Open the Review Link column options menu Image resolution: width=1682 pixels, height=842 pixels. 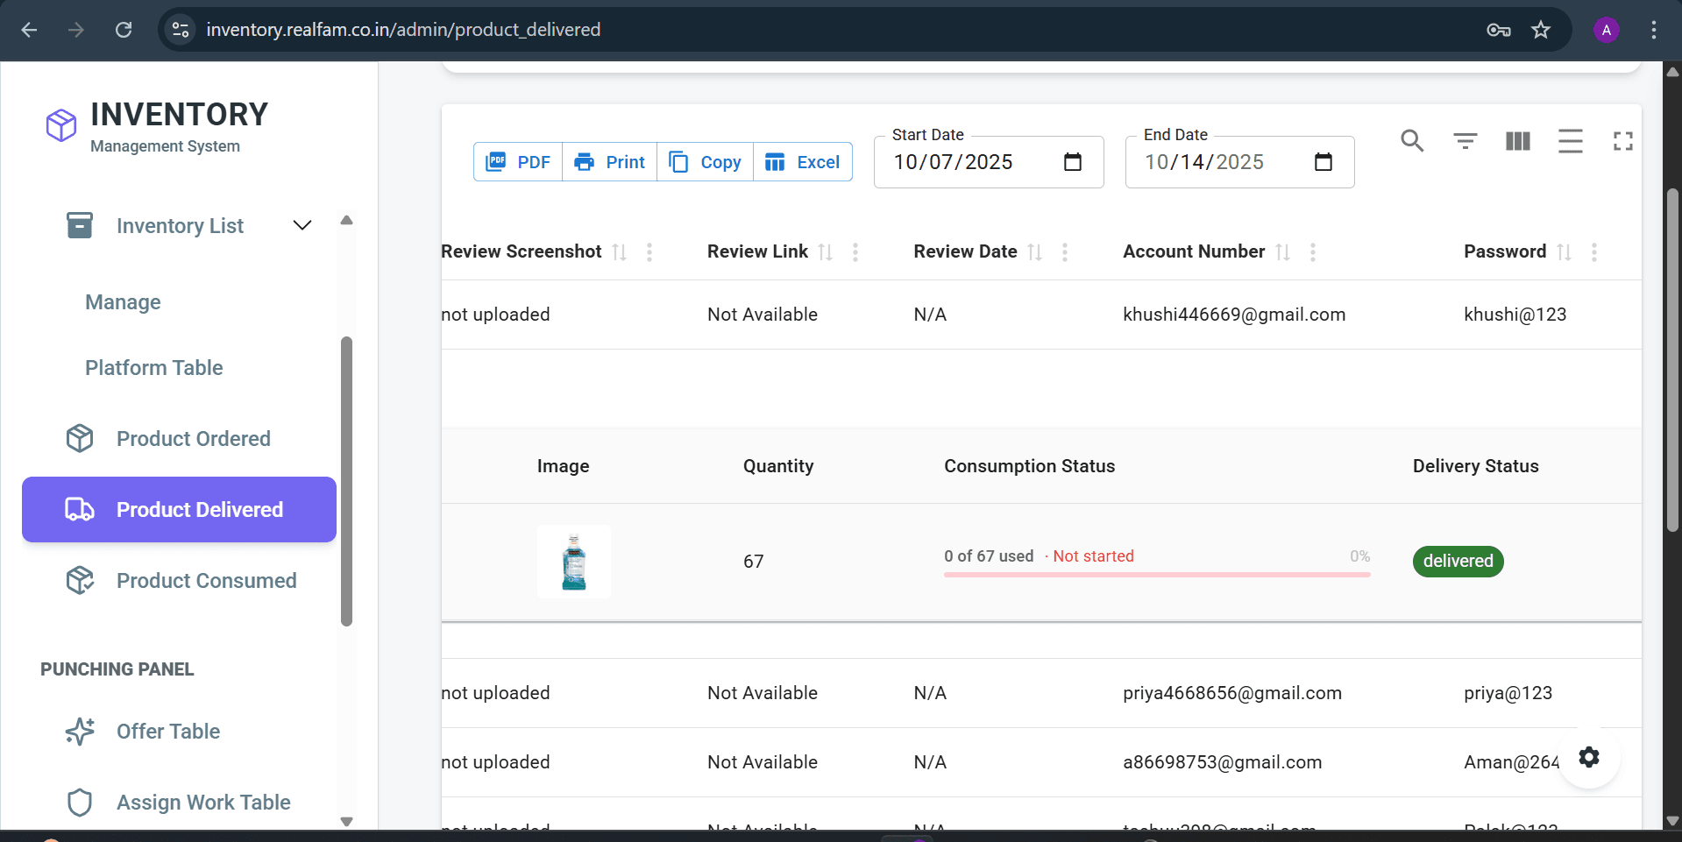click(855, 252)
